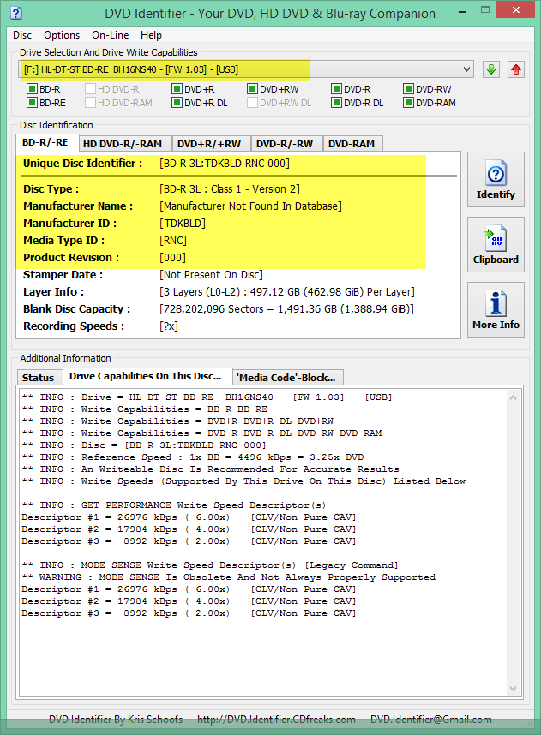Click the app help icon in the title bar
This screenshot has width=541, height=735.
pos(15,13)
